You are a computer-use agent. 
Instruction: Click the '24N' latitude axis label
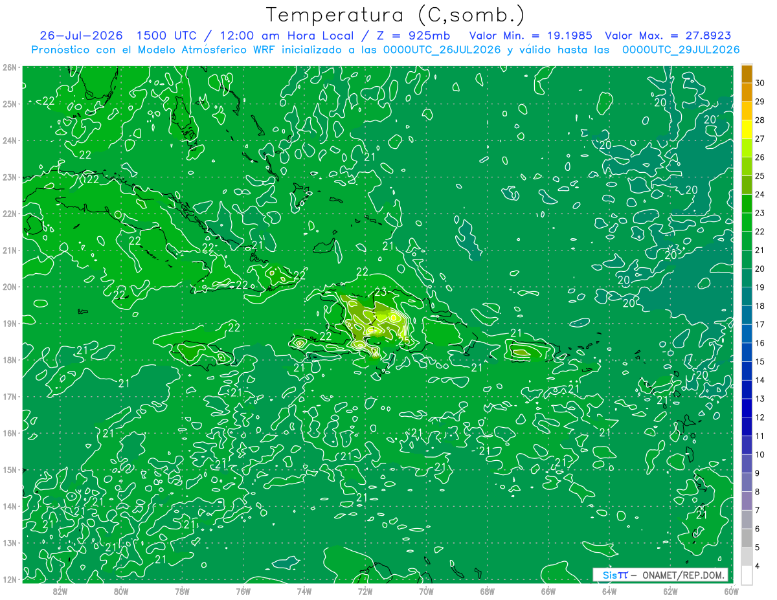coord(10,140)
